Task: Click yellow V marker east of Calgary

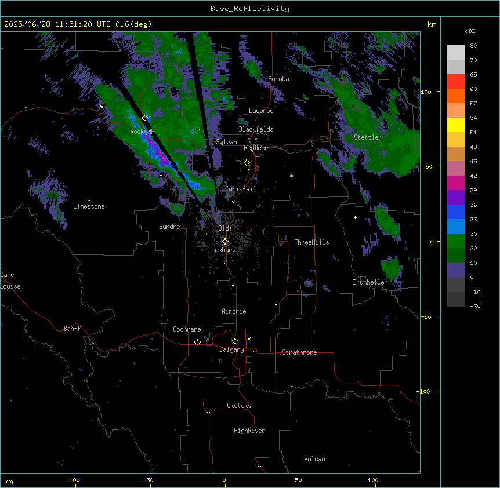Action: click(x=249, y=338)
